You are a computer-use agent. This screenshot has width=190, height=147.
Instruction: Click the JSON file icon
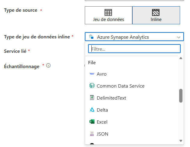92,134
